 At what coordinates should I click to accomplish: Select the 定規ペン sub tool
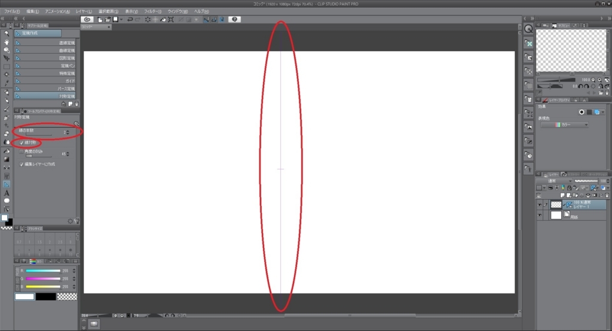pos(45,66)
